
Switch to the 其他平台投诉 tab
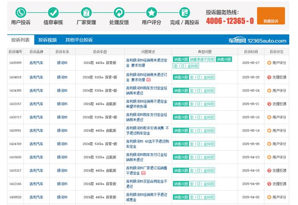(x=79, y=40)
